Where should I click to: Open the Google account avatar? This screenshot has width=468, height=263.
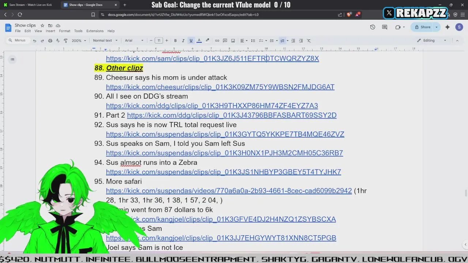pyautogui.click(x=459, y=27)
